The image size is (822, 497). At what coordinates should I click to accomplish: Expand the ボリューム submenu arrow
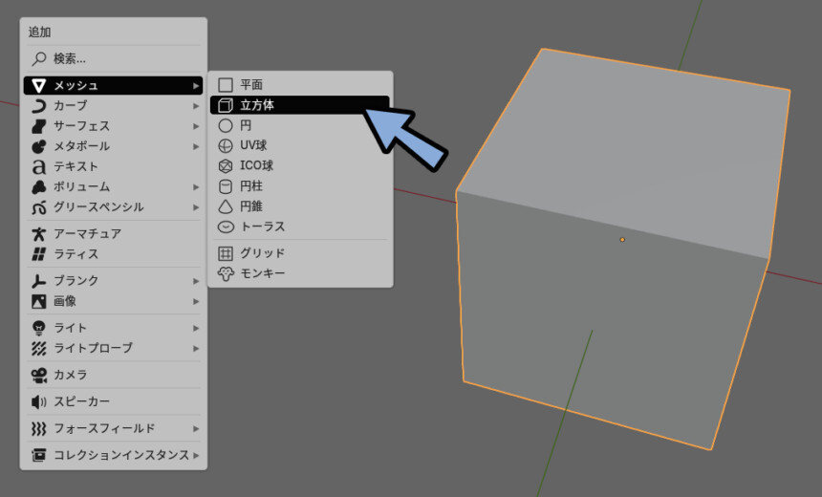coord(196,187)
